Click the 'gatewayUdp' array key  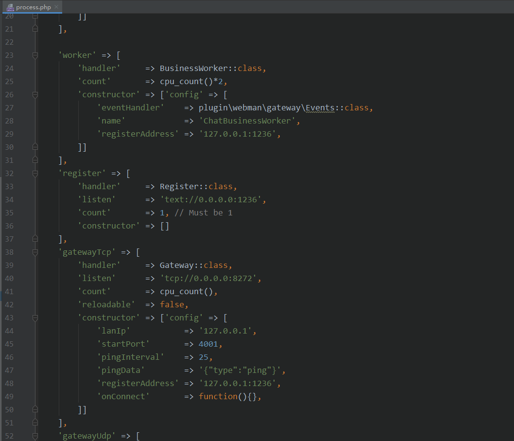[87, 436]
